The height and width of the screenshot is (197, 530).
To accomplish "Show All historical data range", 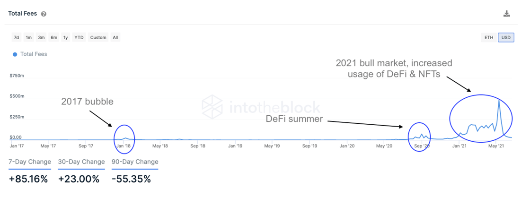I will 115,37.
